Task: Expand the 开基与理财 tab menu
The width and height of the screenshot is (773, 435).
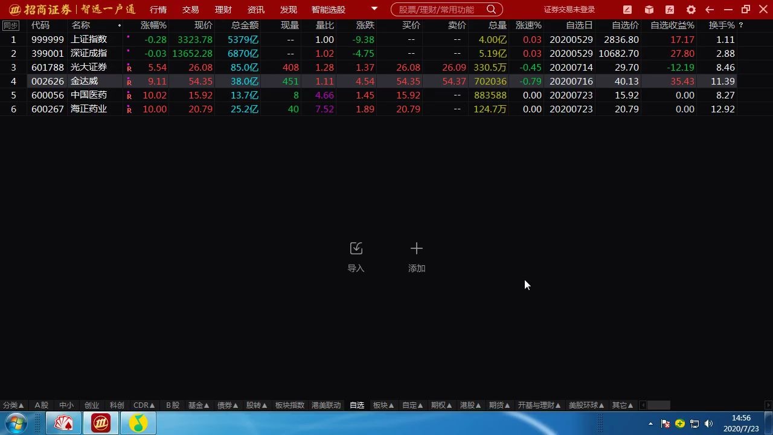Action: pyautogui.click(x=539, y=405)
